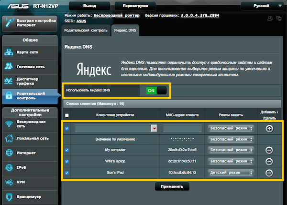Toggle the select-all checkbox in table header
The image size is (287, 205).
pos(67,115)
